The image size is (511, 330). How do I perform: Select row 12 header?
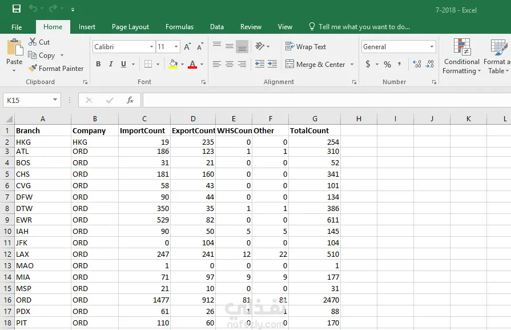point(7,255)
